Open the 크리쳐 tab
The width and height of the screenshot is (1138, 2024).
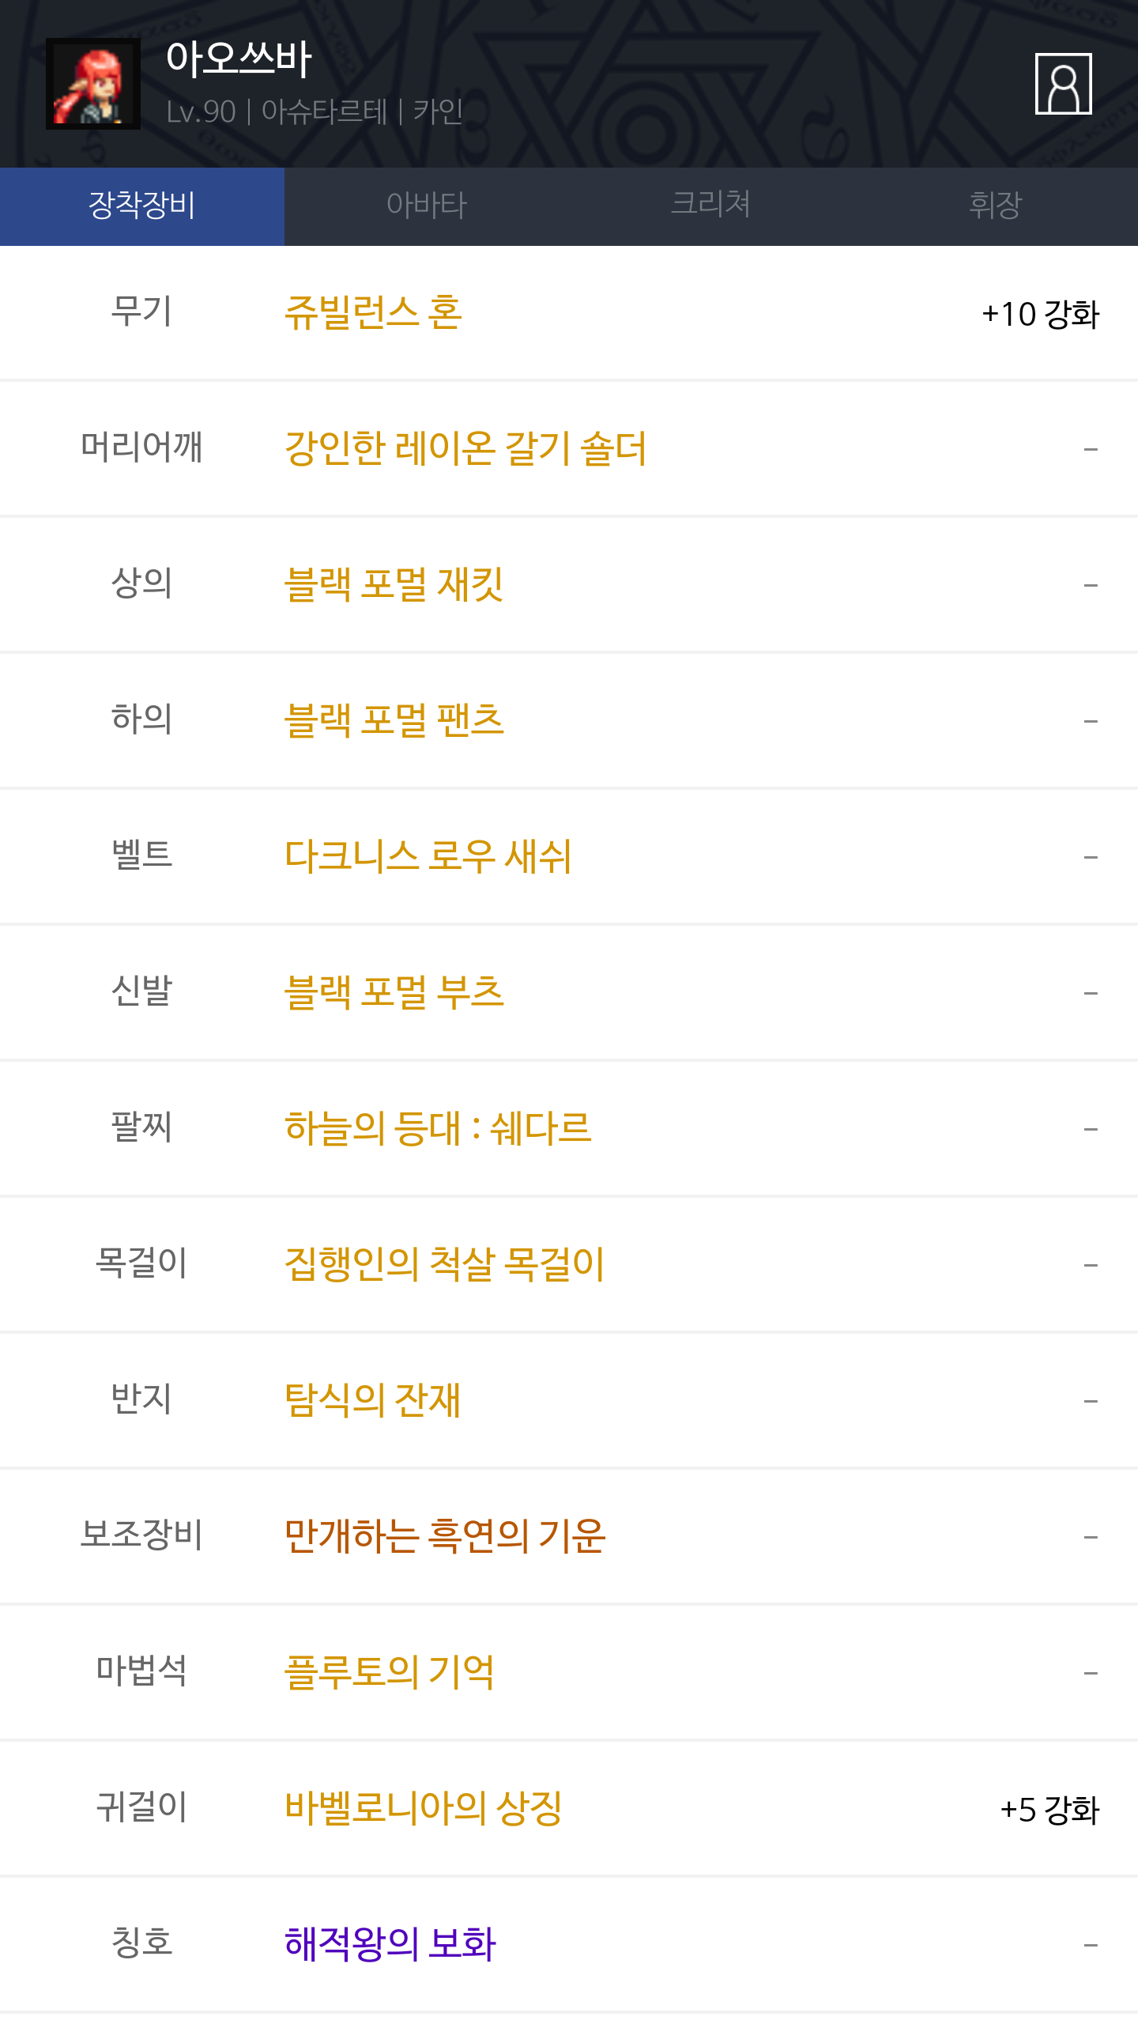click(710, 206)
